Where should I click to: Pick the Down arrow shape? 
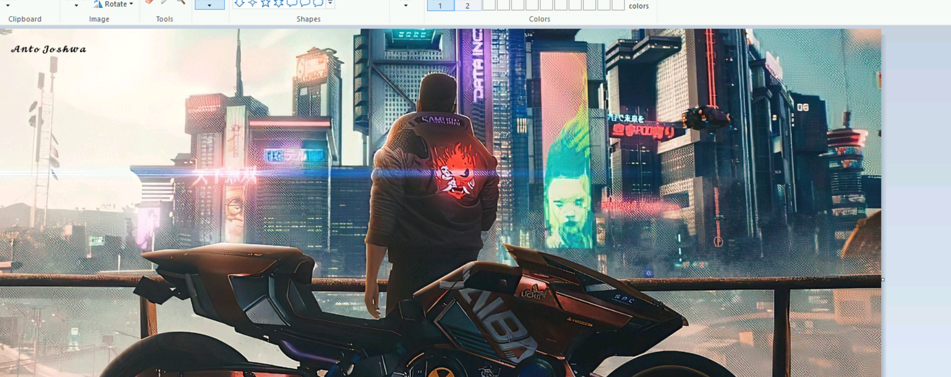pos(239,3)
